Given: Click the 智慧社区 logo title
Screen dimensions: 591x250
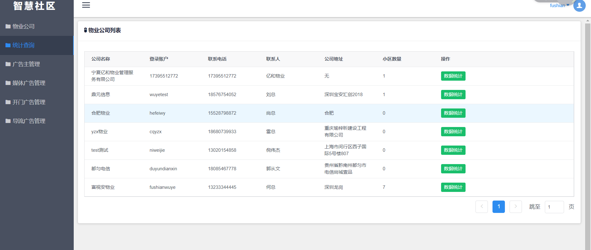Looking at the screenshot, I should pyautogui.click(x=34, y=6).
